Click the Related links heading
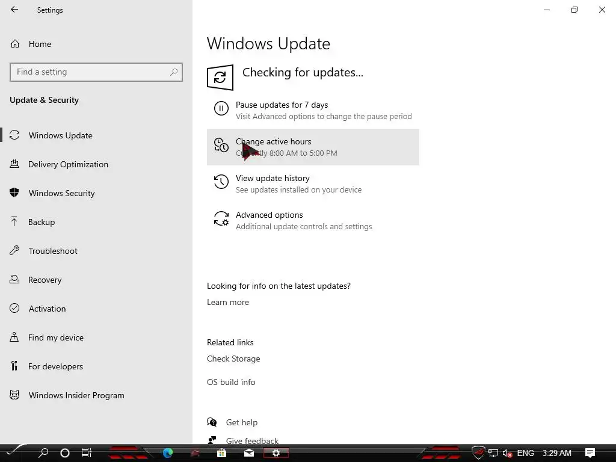Screen dimensions: 616x462 230,342
